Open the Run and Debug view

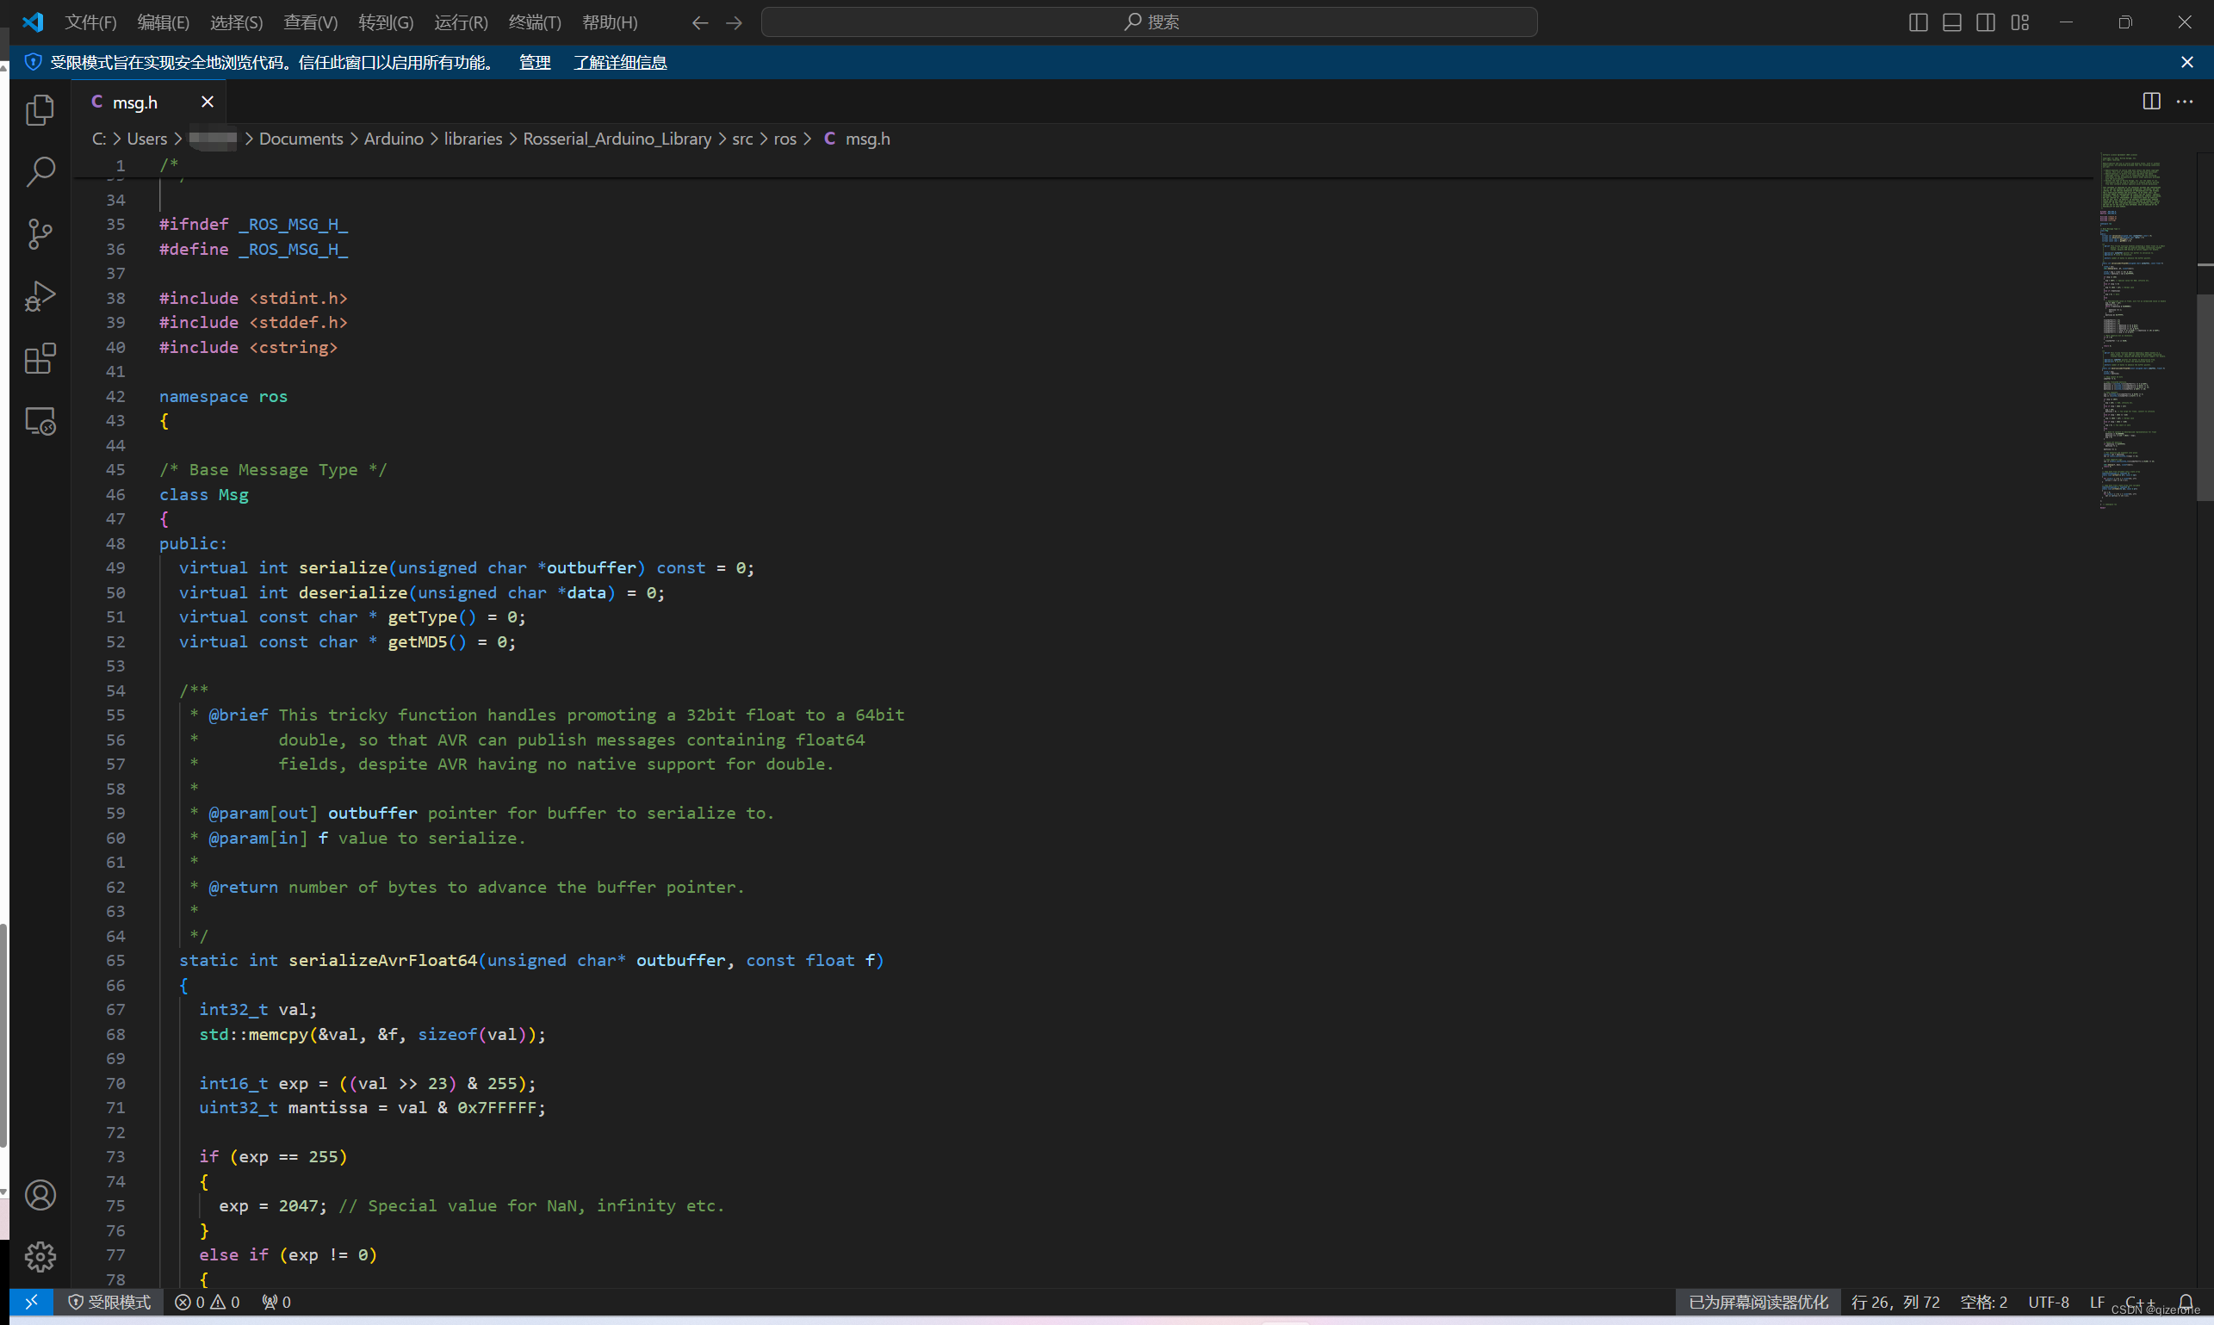[x=40, y=295]
